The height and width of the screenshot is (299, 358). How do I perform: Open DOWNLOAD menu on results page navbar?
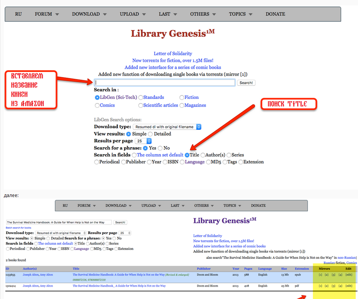coord(118,206)
